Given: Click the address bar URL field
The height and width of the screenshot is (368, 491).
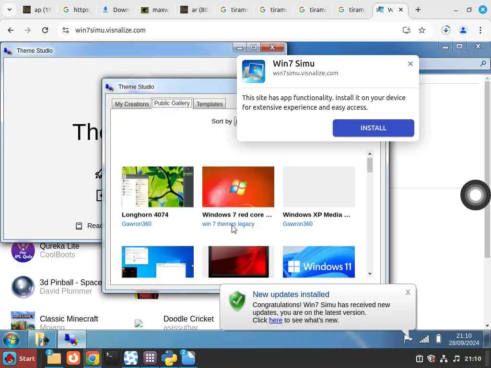Looking at the screenshot, I should pyautogui.click(x=230, y=30).
